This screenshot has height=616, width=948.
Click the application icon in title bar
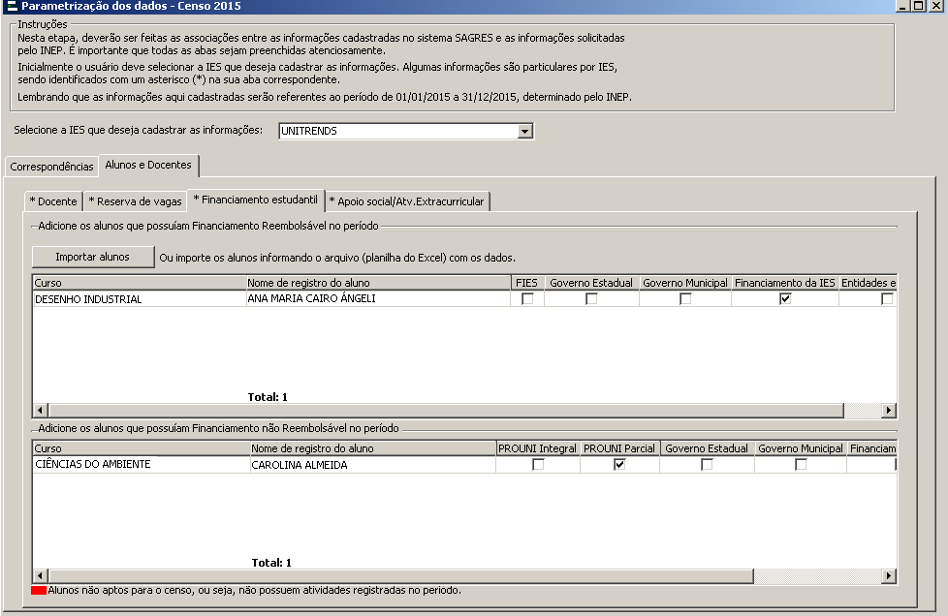pyautogui.click(x=11, y=6)
